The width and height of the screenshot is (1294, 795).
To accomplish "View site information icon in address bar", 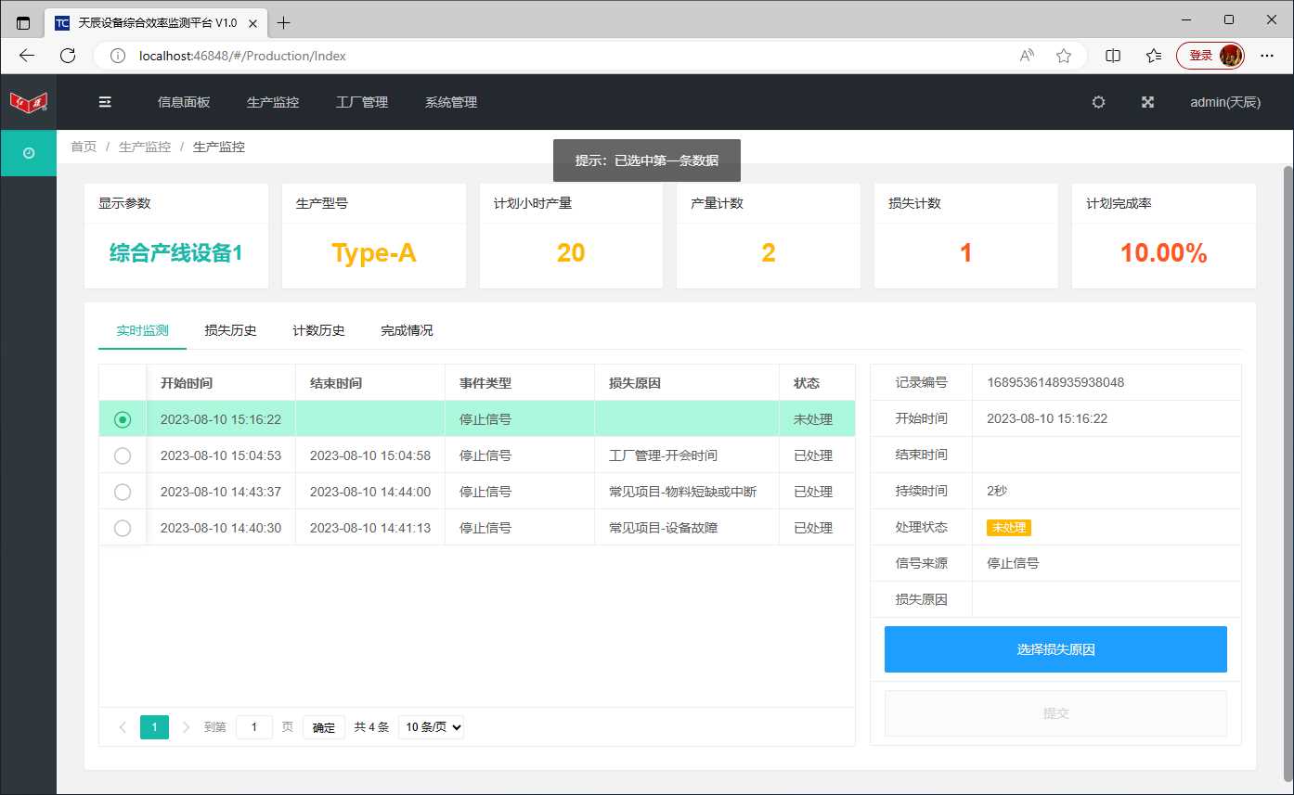I will point(118,56).
